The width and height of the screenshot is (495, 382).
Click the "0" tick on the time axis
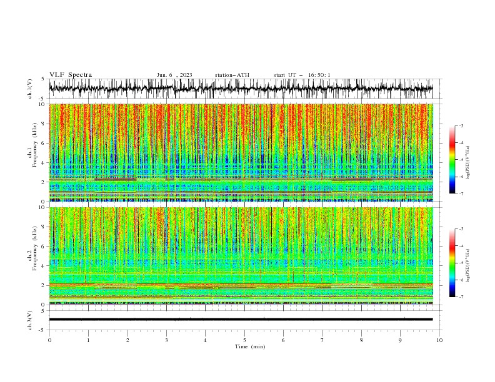(49, 340)
